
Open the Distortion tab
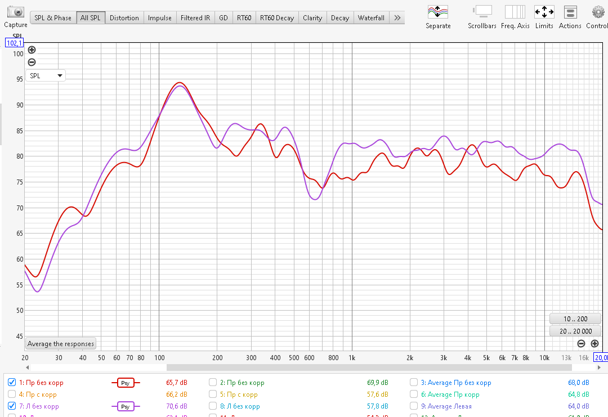124,18
